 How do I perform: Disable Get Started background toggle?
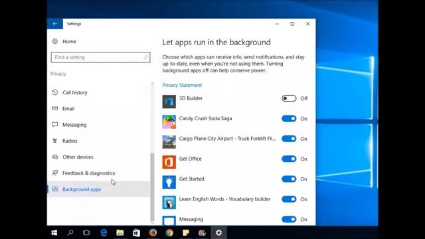pos(289,179)
